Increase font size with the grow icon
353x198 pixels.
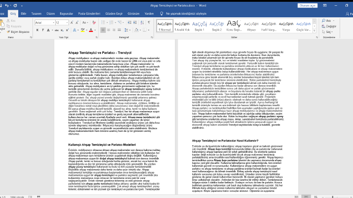click(72, 23)
